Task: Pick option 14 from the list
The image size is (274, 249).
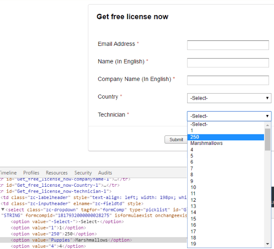Action: click(x=225, y=212)
